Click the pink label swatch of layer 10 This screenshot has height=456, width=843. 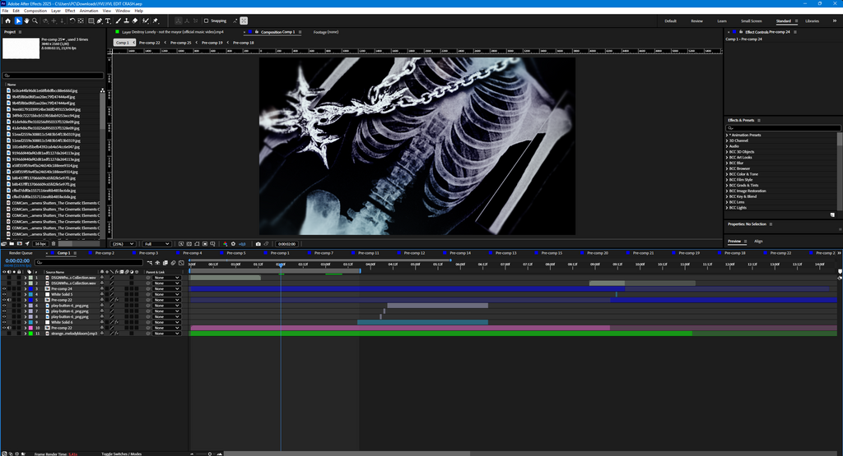tap(30, 328)
